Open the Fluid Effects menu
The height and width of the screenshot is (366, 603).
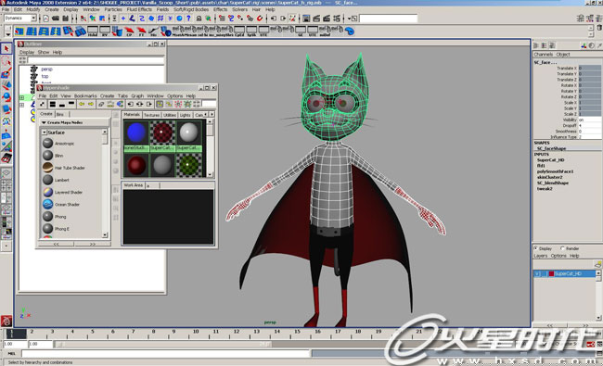[x=139, y=9]
